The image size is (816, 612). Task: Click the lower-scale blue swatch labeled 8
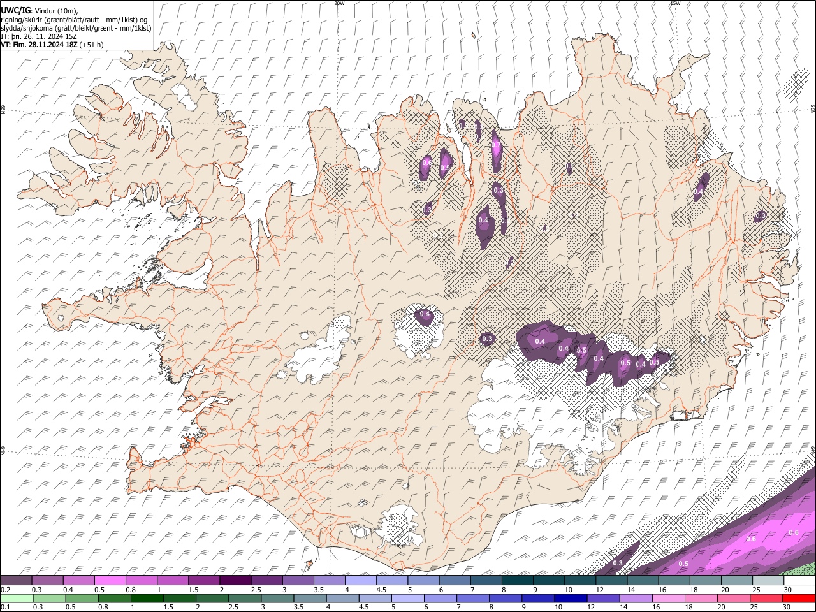click(x=506, y=599)
